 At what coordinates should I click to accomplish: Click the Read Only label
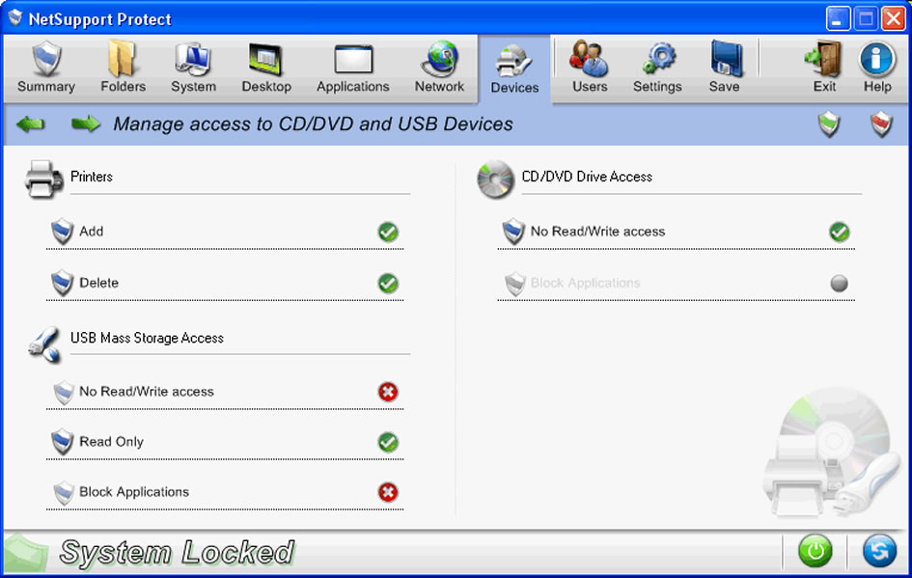111,442
